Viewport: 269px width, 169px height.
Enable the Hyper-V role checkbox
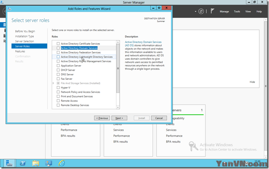pyautogui.click(x=58, y=87)
